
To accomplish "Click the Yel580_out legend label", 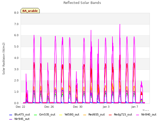I will [x=72, y=115].
